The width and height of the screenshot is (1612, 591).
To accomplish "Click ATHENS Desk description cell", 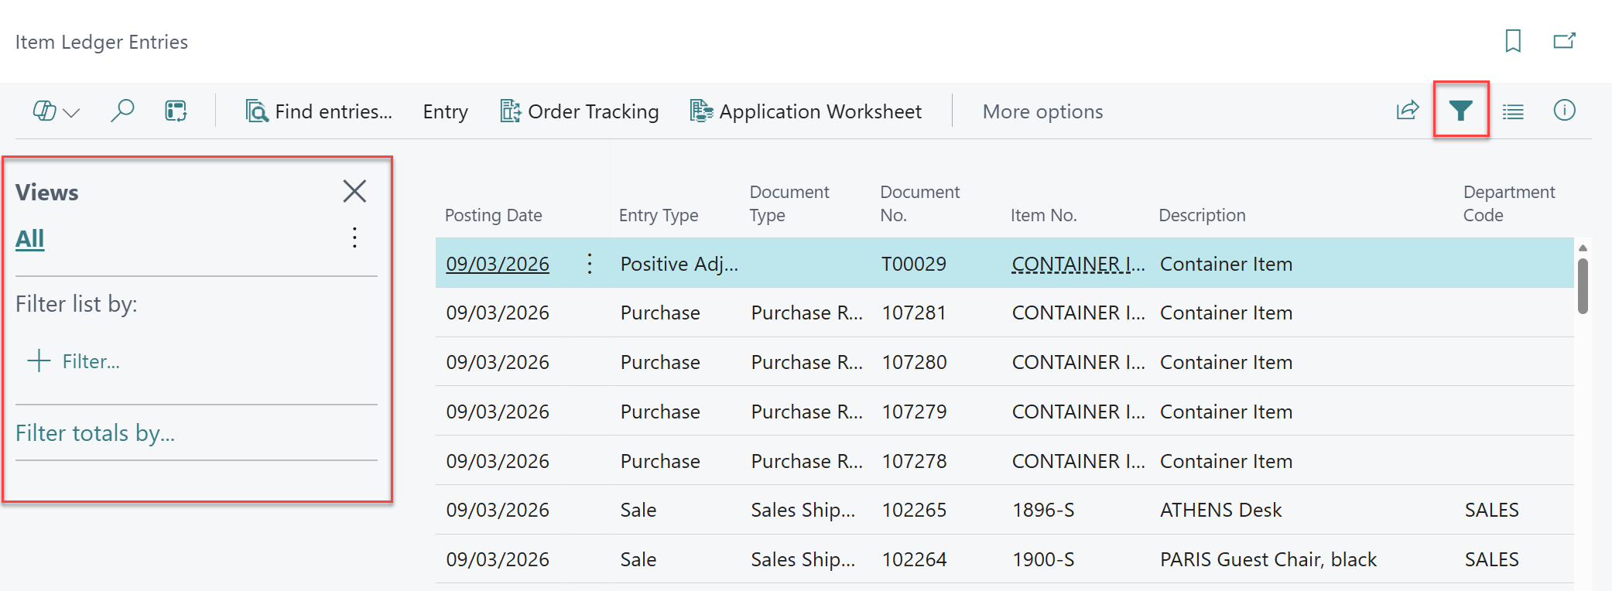I will tap(1220, 510).
